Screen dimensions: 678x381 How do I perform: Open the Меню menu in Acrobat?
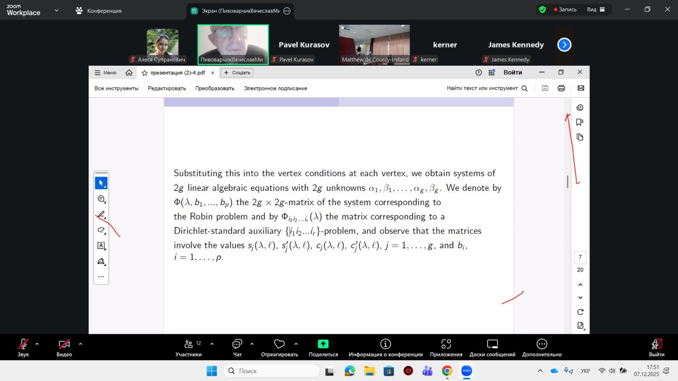coord(106,72)
